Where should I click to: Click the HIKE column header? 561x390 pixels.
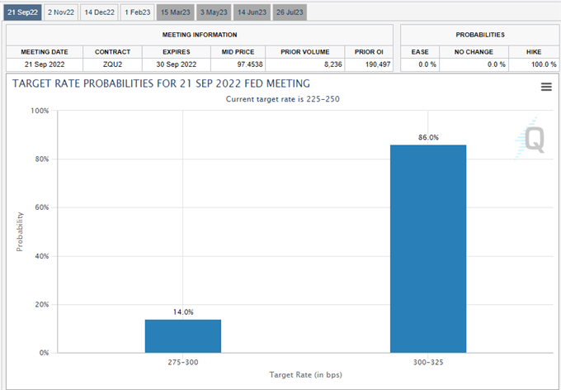[x=534, y=52]
